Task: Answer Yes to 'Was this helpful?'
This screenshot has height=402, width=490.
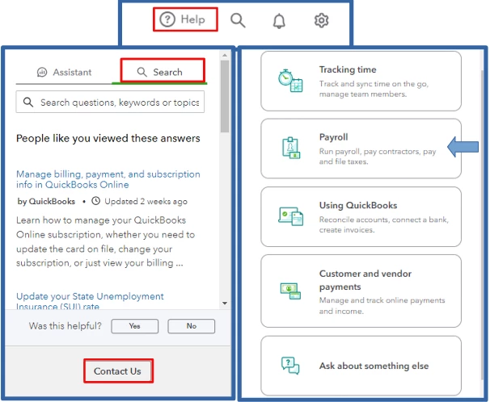Action: (135, 326)
